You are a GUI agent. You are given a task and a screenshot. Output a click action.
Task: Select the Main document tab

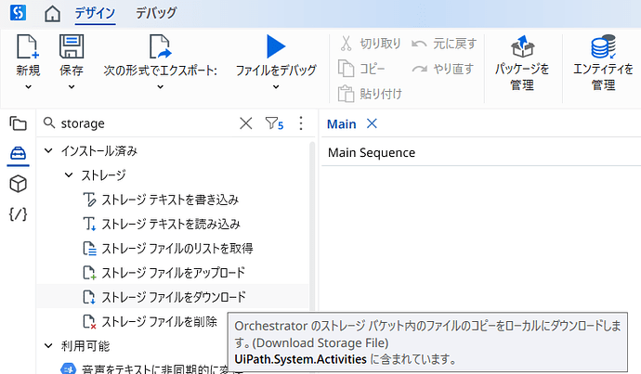pos(341,123)
